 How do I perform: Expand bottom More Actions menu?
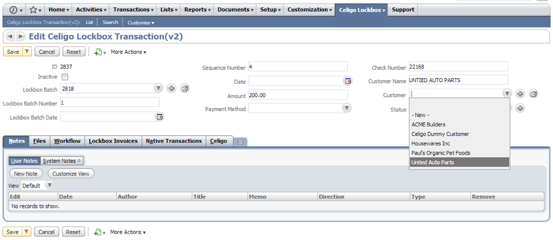pos(128,232)
